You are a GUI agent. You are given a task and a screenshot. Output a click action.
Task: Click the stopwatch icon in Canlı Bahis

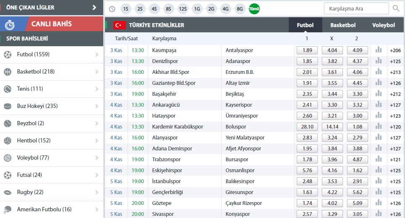coord(10,25)
